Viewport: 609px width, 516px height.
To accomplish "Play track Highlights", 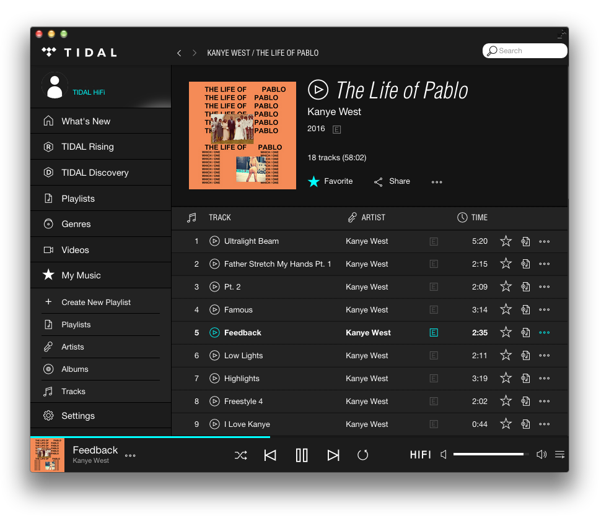I will [214, 379].
